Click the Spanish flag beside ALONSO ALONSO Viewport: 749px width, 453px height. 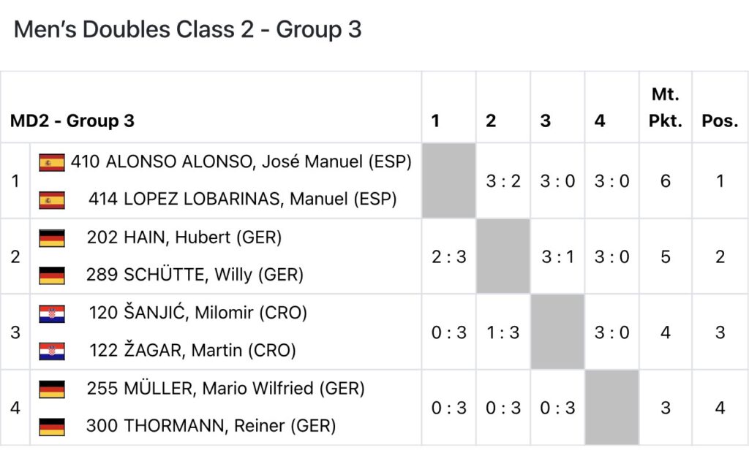pos(52,162)
